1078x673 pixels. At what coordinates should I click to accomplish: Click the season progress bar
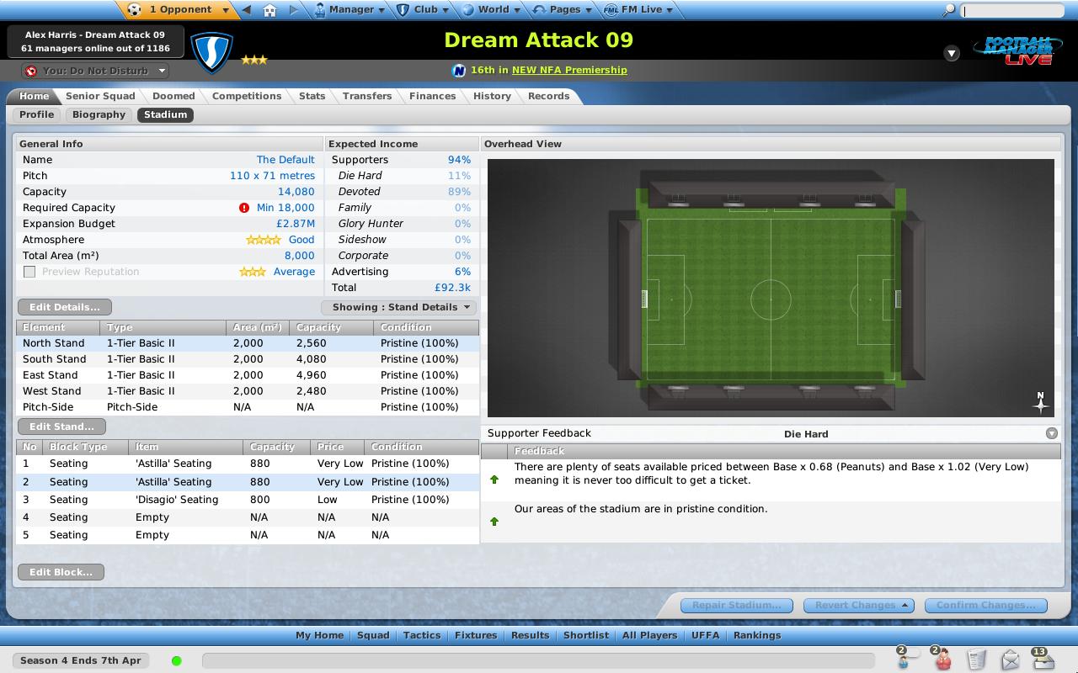click(x=539, y=660)
